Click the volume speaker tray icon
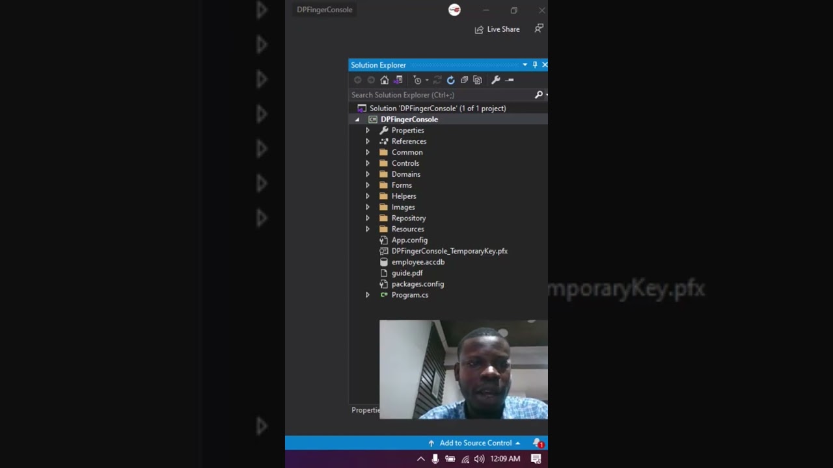 (x=480, y=459)
